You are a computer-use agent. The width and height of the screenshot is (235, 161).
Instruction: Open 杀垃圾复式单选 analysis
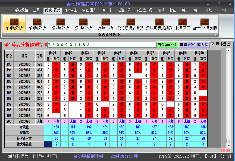[130, 24]
